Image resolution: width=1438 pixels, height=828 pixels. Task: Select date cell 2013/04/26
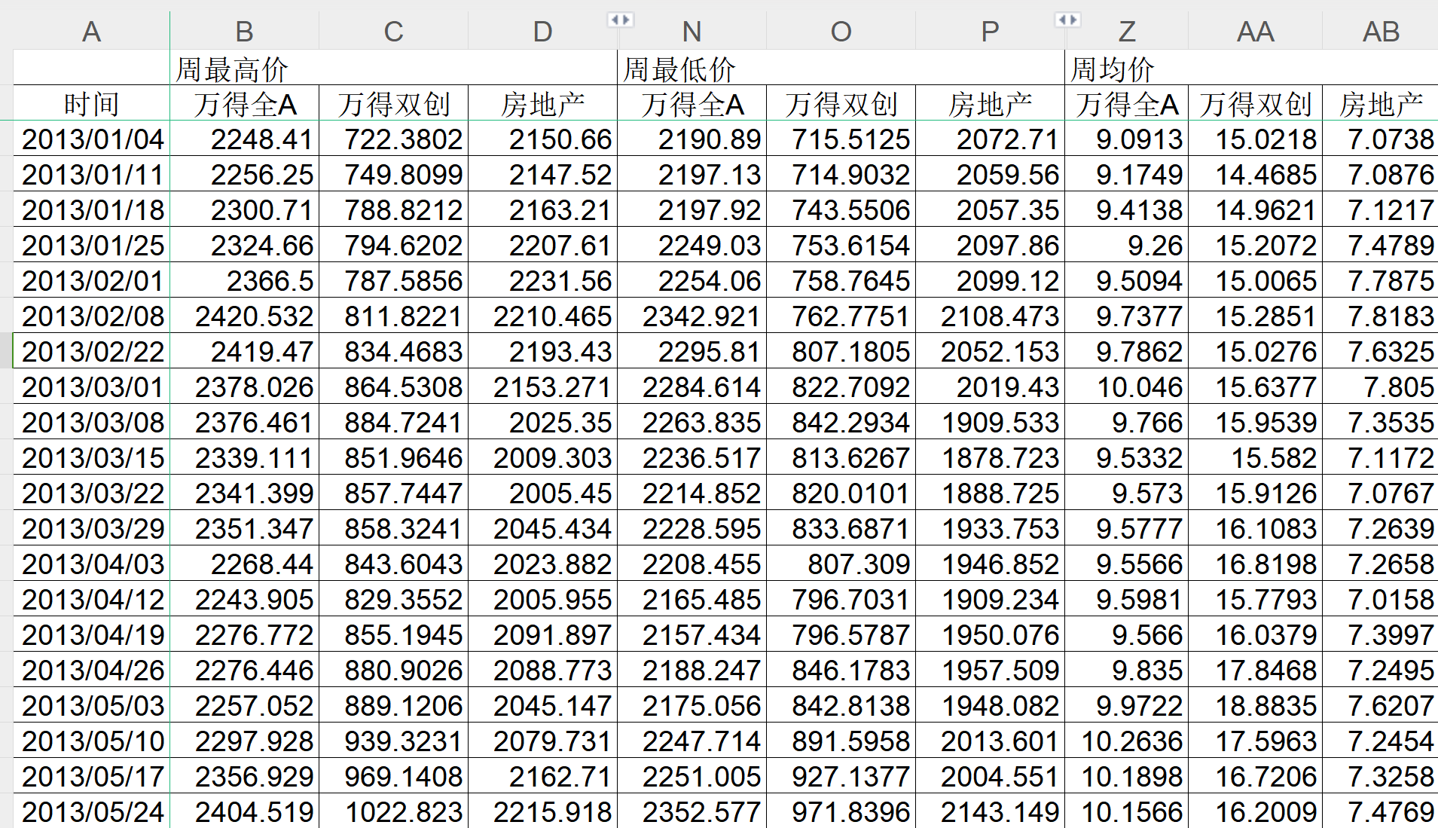92,670
